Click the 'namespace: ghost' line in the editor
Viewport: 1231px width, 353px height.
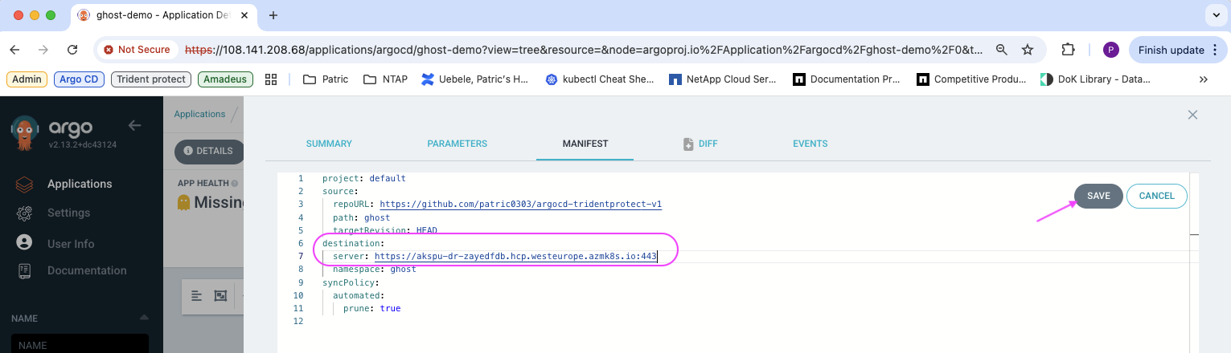point(375,270)
